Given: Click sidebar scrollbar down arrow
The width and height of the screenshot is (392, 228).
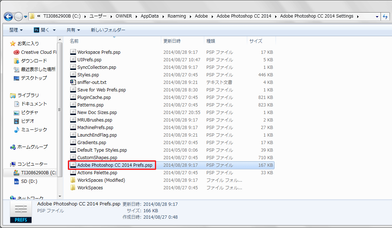Looking at the screenshot, I should [x=60, y=196].
